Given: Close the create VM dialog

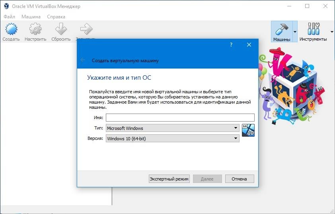Looking at the screenshot, I should (x=249, y=45).
